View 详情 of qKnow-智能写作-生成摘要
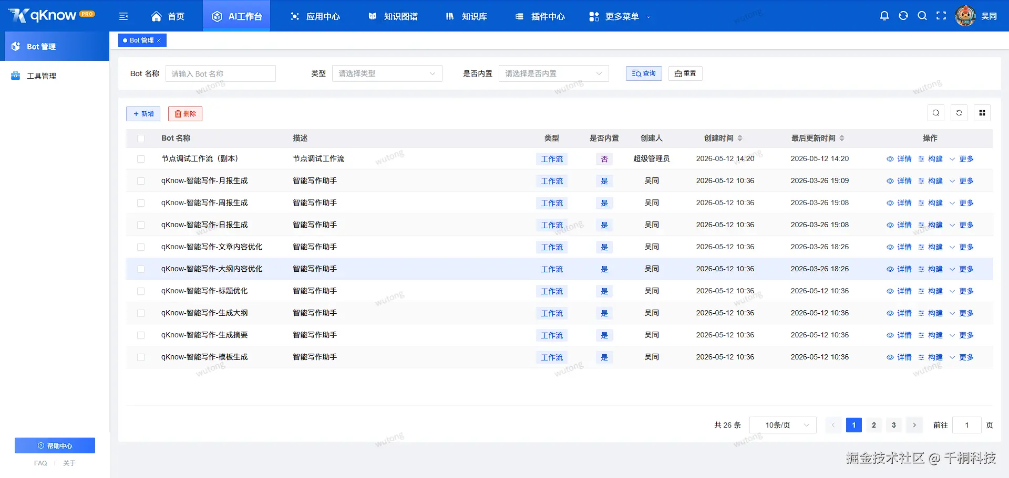This screenshot has height=478, width=1009. pyautogui.click(x=899, y=335)
